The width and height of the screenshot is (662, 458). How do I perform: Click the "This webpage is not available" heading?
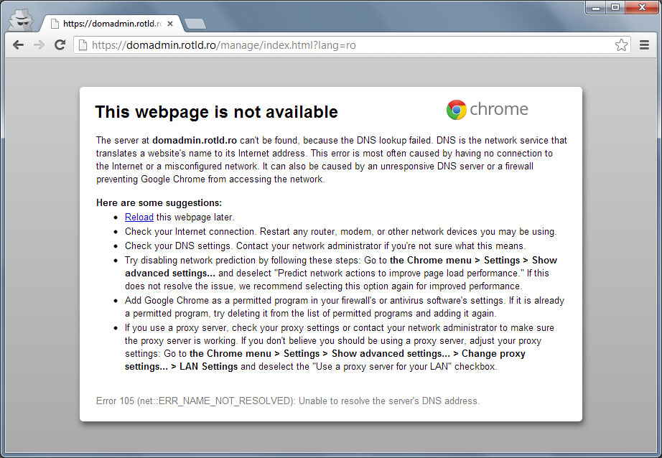(x=216, y=112)
